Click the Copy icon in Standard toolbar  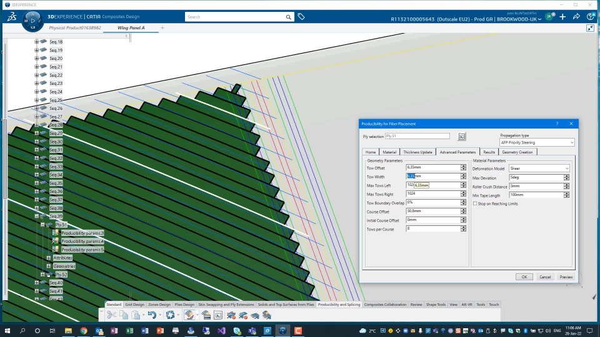point(123,315)
